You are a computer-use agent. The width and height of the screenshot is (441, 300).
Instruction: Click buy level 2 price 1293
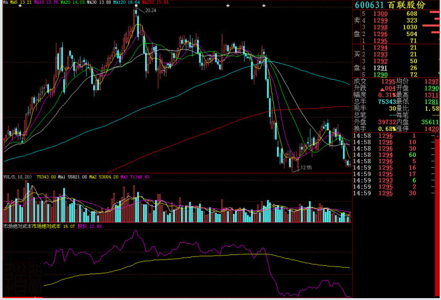380,54
